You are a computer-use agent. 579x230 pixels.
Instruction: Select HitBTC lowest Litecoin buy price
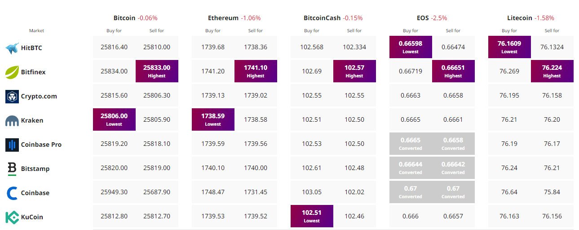tap(509, 47)
